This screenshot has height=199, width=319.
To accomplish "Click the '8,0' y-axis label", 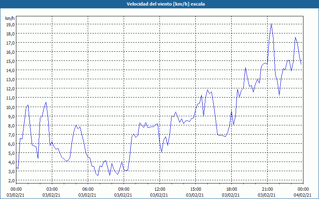I will coord(12,125).
